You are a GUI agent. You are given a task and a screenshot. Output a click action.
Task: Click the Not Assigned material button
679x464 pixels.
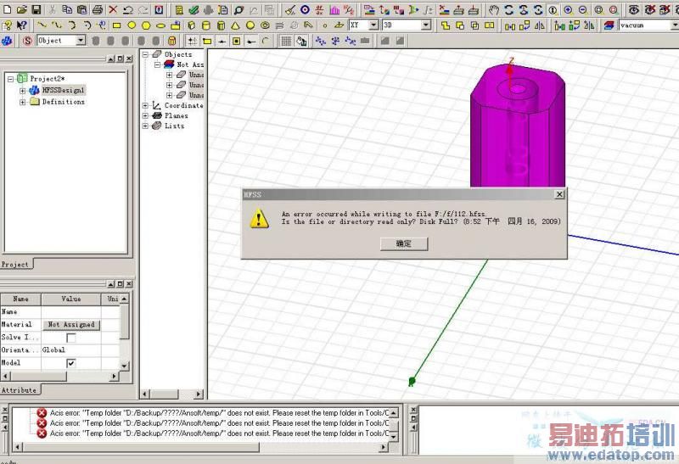(x=71, y=325)
